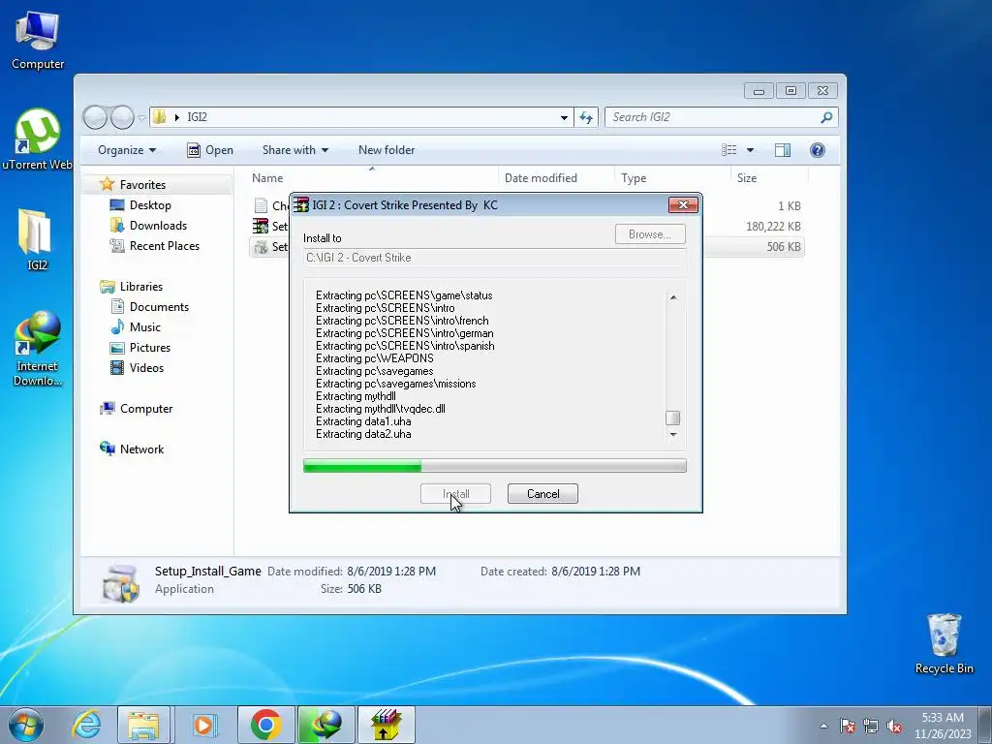992x744 pixels.
Task: Click the 180,222 KB size cell
Action: [x=773, y=227]
